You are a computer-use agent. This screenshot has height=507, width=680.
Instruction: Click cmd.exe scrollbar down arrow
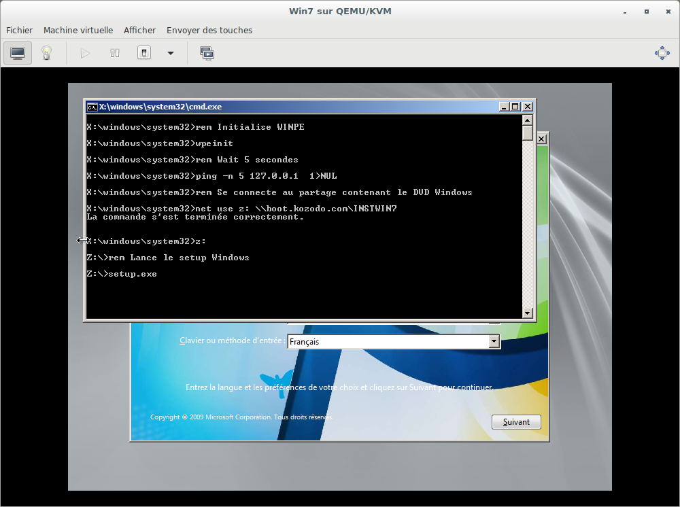click(528, 313)
